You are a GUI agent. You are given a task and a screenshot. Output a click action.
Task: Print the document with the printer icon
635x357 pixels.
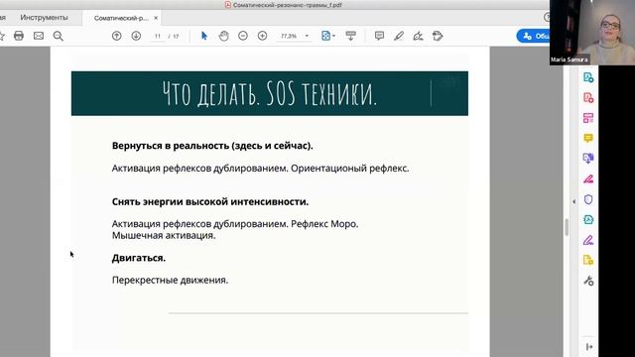19,36
